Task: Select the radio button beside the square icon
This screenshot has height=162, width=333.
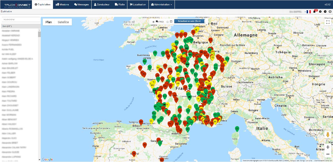Action: (167, 22)
